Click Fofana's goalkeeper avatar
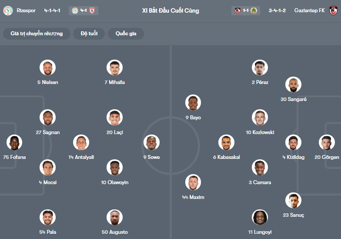 click(x=14, y=142)
